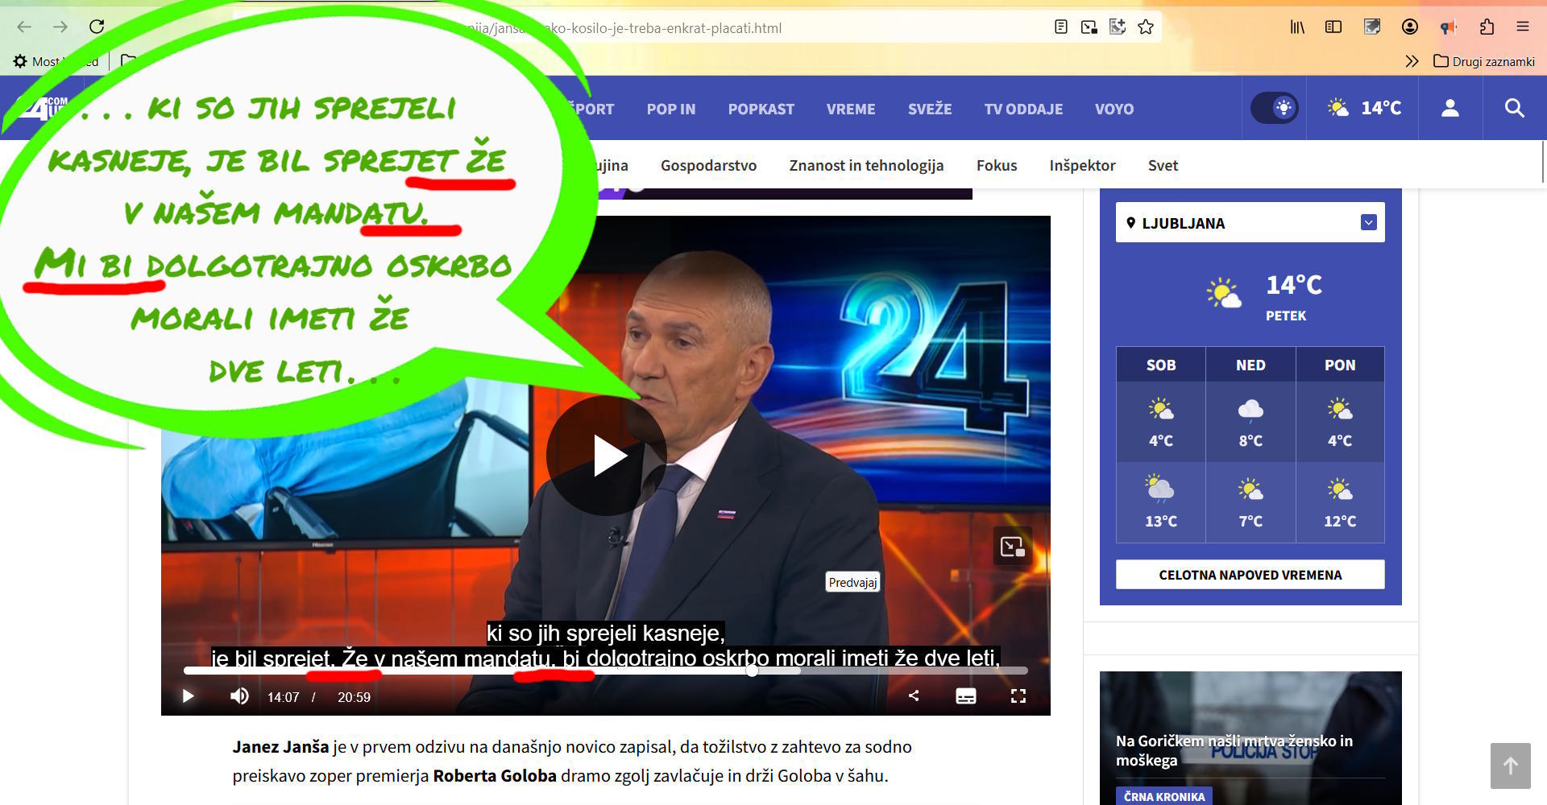This screenshot has height=805, width=1547.
Task: Toggle video subtitles button
Action: point(965,696)
